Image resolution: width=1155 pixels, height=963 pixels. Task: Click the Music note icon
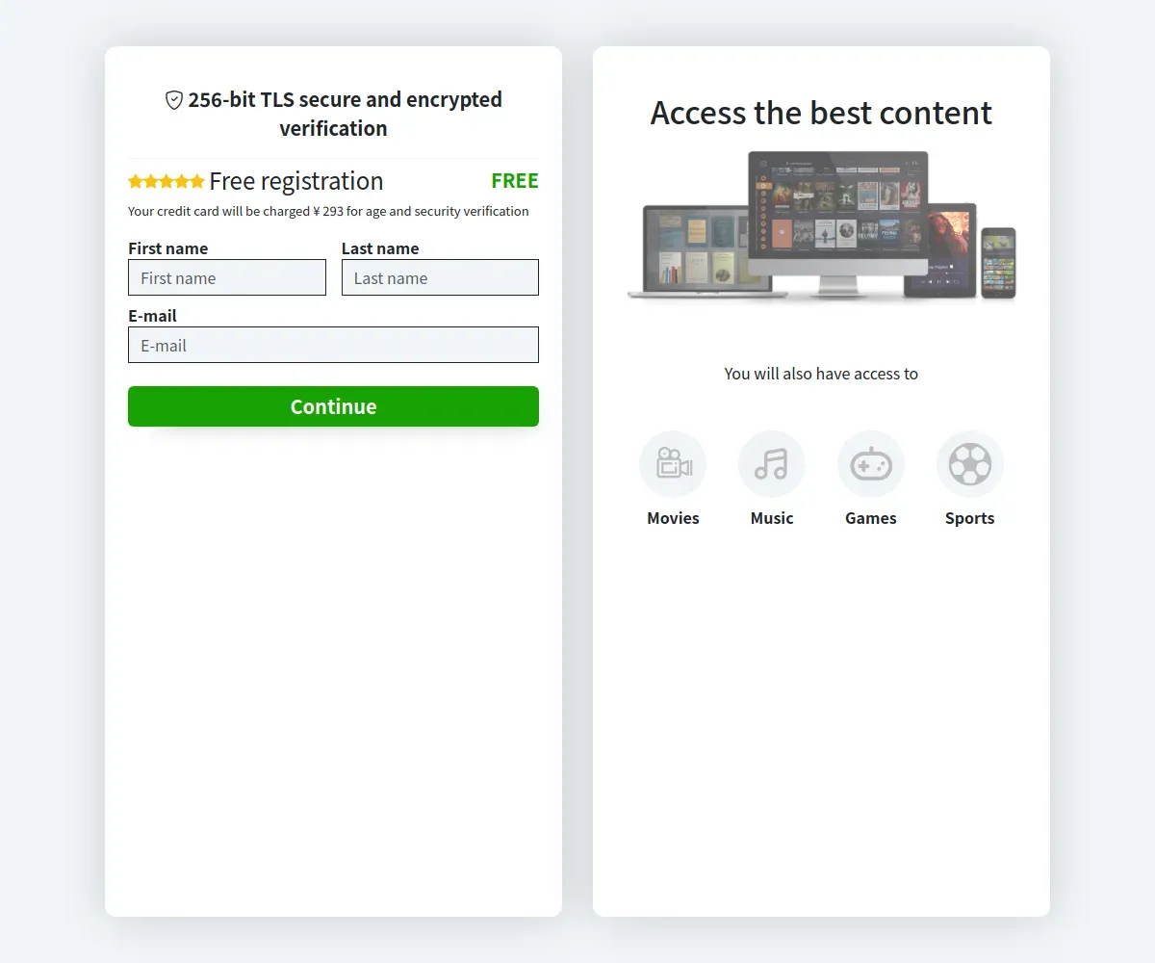(772, 464)
